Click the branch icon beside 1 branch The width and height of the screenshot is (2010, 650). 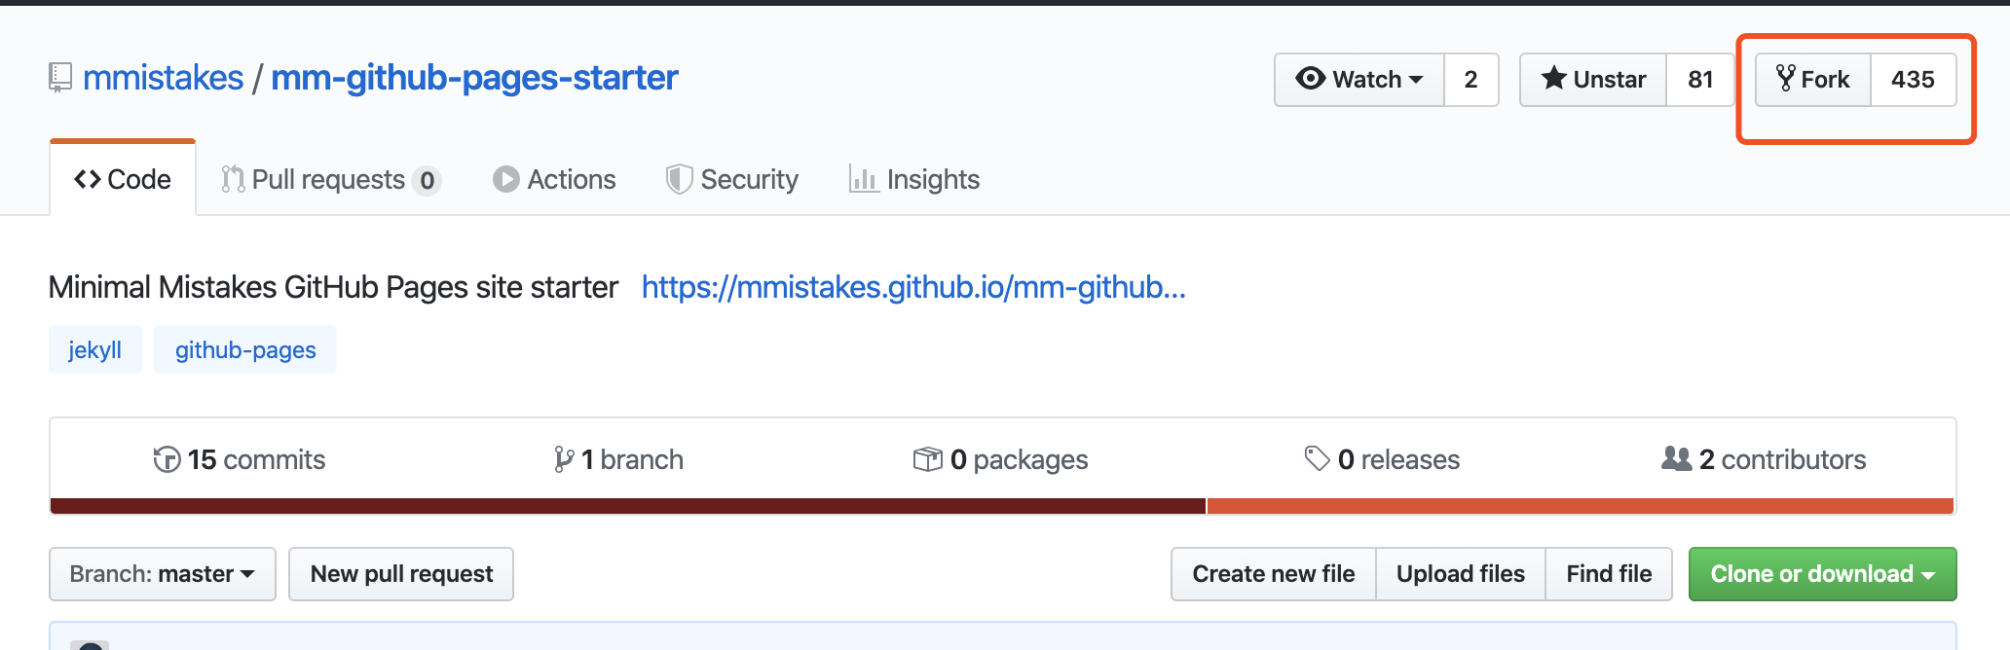coord(564,459)
